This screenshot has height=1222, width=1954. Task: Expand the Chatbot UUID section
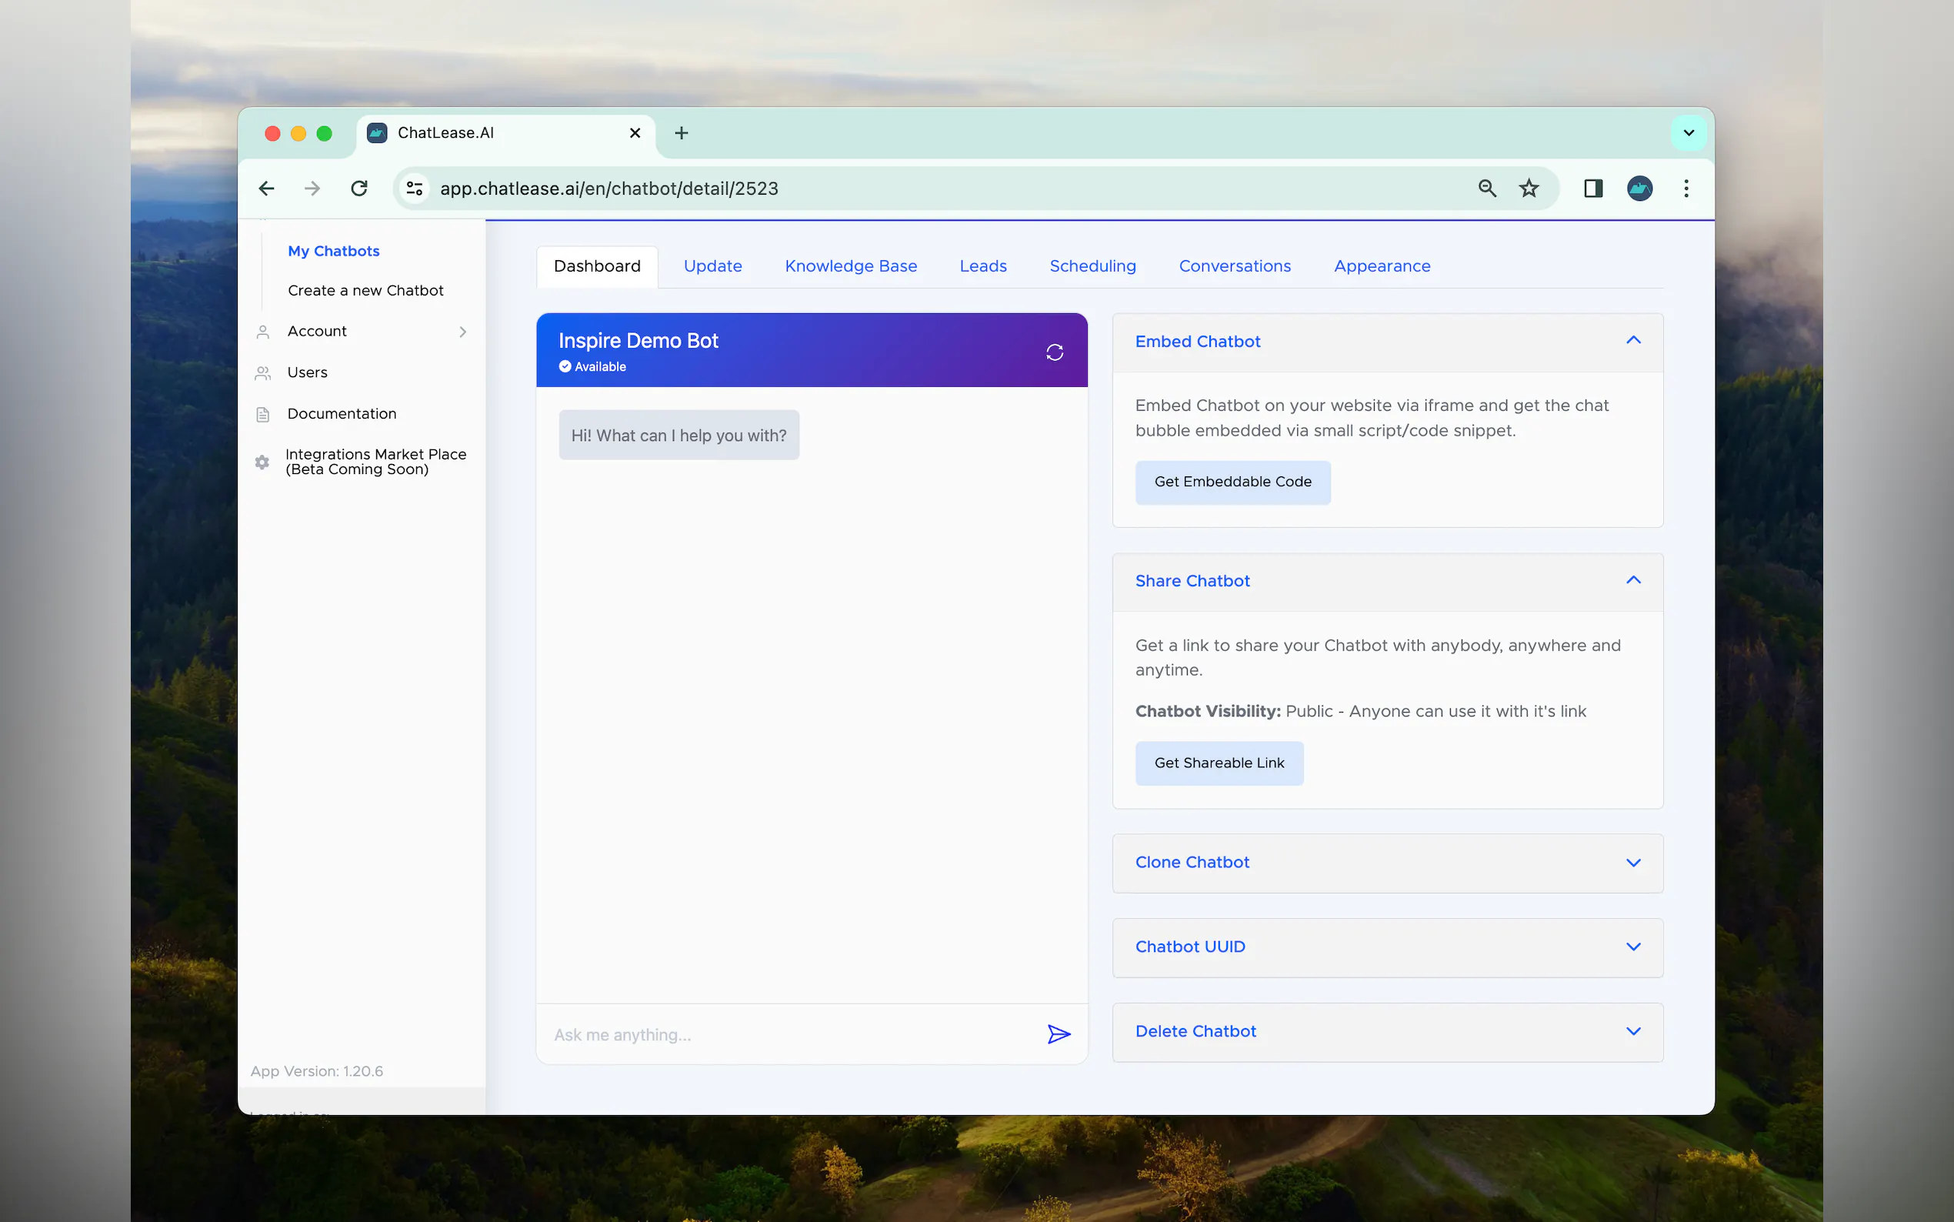click(1632, 947)
